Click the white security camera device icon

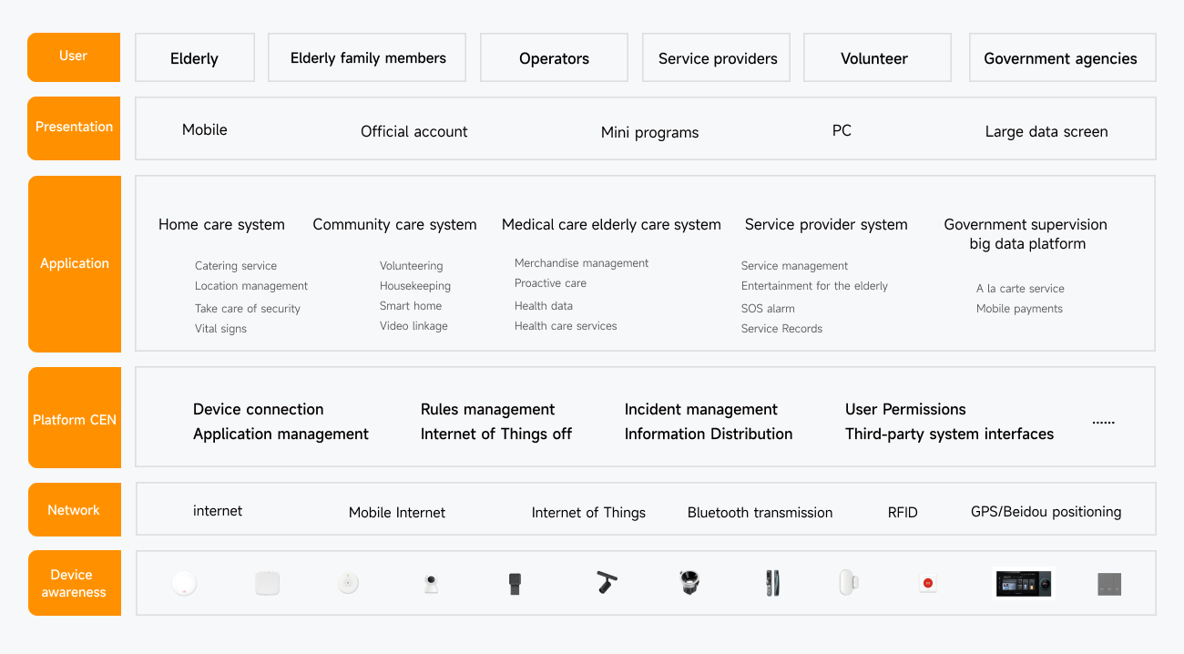pyautogui.click(x=431, y=584)
